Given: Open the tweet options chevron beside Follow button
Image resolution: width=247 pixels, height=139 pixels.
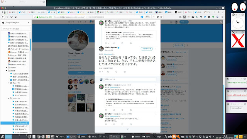Looking at the screenshot, I should tap(156, 49).
